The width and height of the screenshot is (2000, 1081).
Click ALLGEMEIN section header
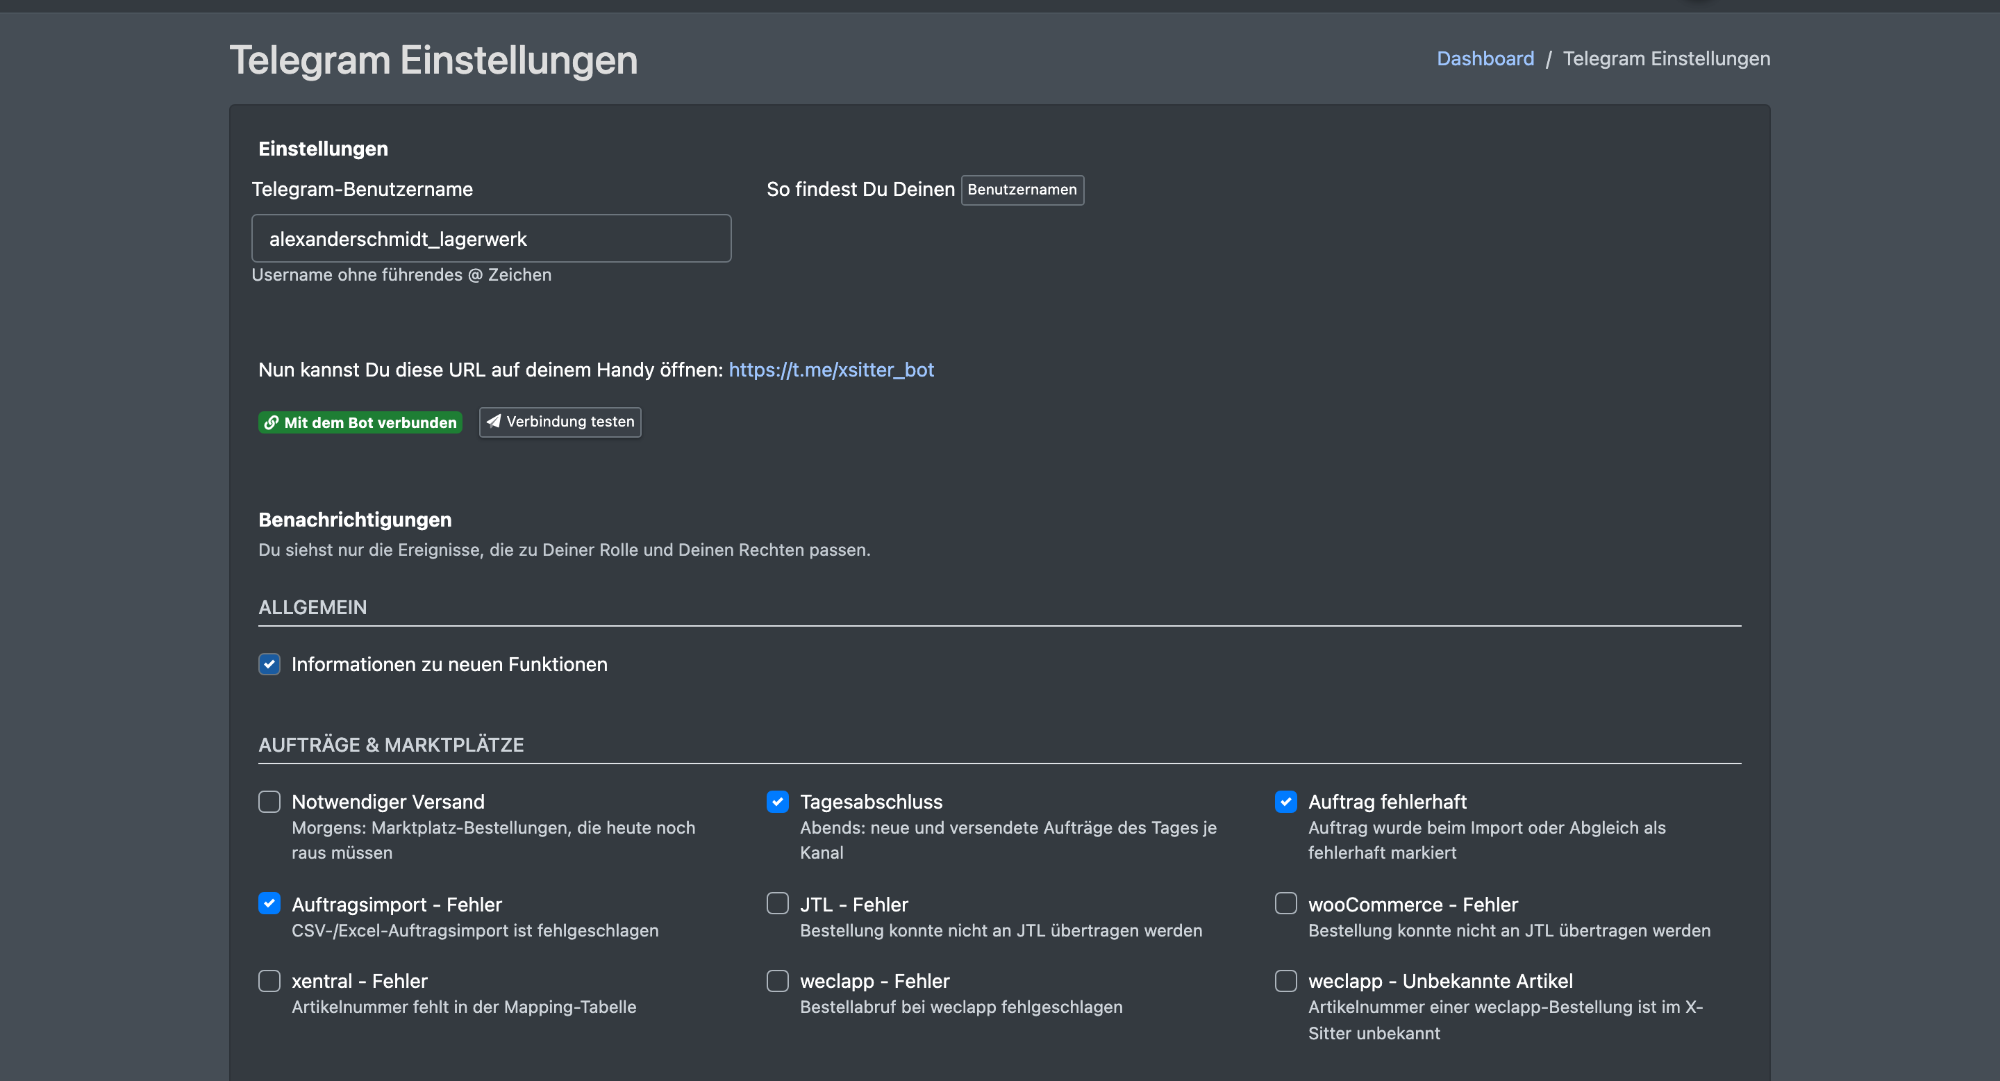tap(313, 607)
